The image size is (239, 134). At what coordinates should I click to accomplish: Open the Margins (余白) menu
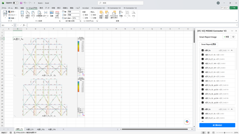pos(22,15)
